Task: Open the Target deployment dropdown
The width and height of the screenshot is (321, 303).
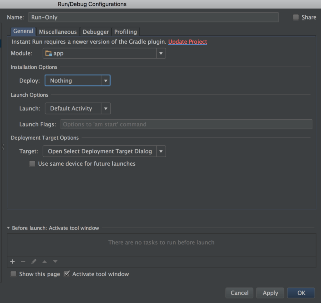Action: [161, 151]
